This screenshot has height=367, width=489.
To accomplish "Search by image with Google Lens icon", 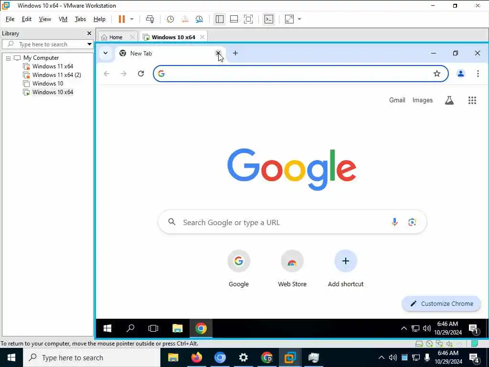I will tap(412, 222).
